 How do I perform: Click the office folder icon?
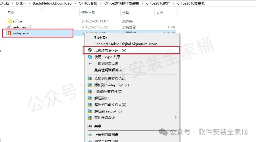point(10,21)
